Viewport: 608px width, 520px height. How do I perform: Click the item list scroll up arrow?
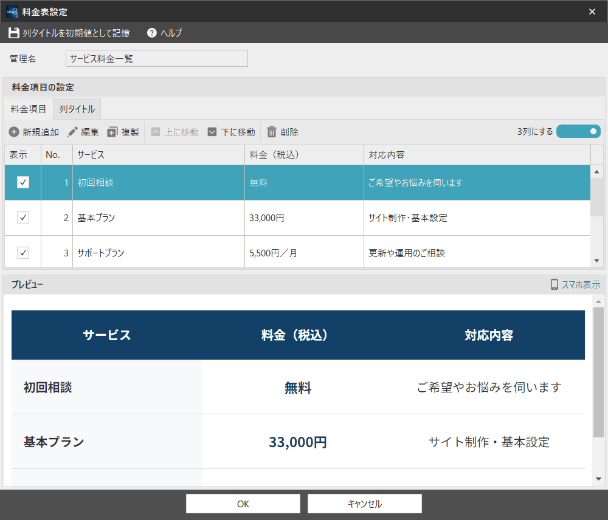(597, 171)
